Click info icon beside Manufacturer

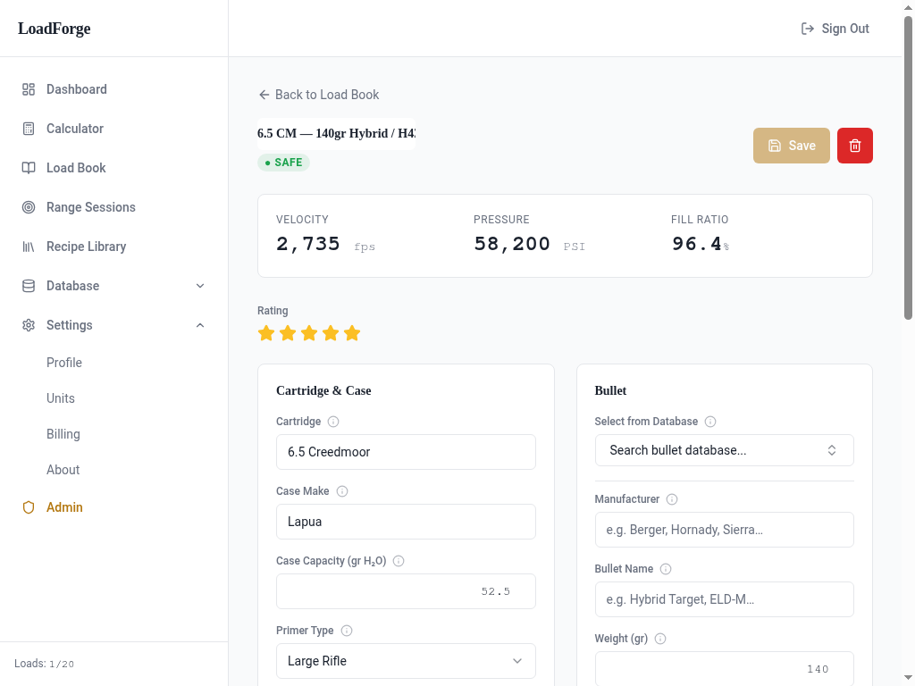tap(672, 499)
